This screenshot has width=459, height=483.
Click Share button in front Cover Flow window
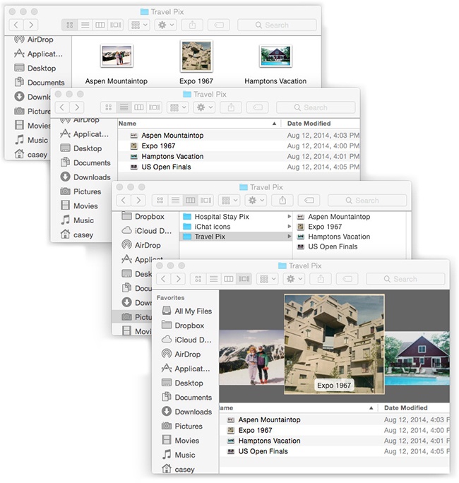click(321, 279)
